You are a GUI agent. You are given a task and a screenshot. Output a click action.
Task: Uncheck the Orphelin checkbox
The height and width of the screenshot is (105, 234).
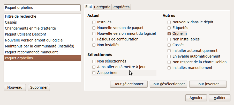(x=169, y=34)
